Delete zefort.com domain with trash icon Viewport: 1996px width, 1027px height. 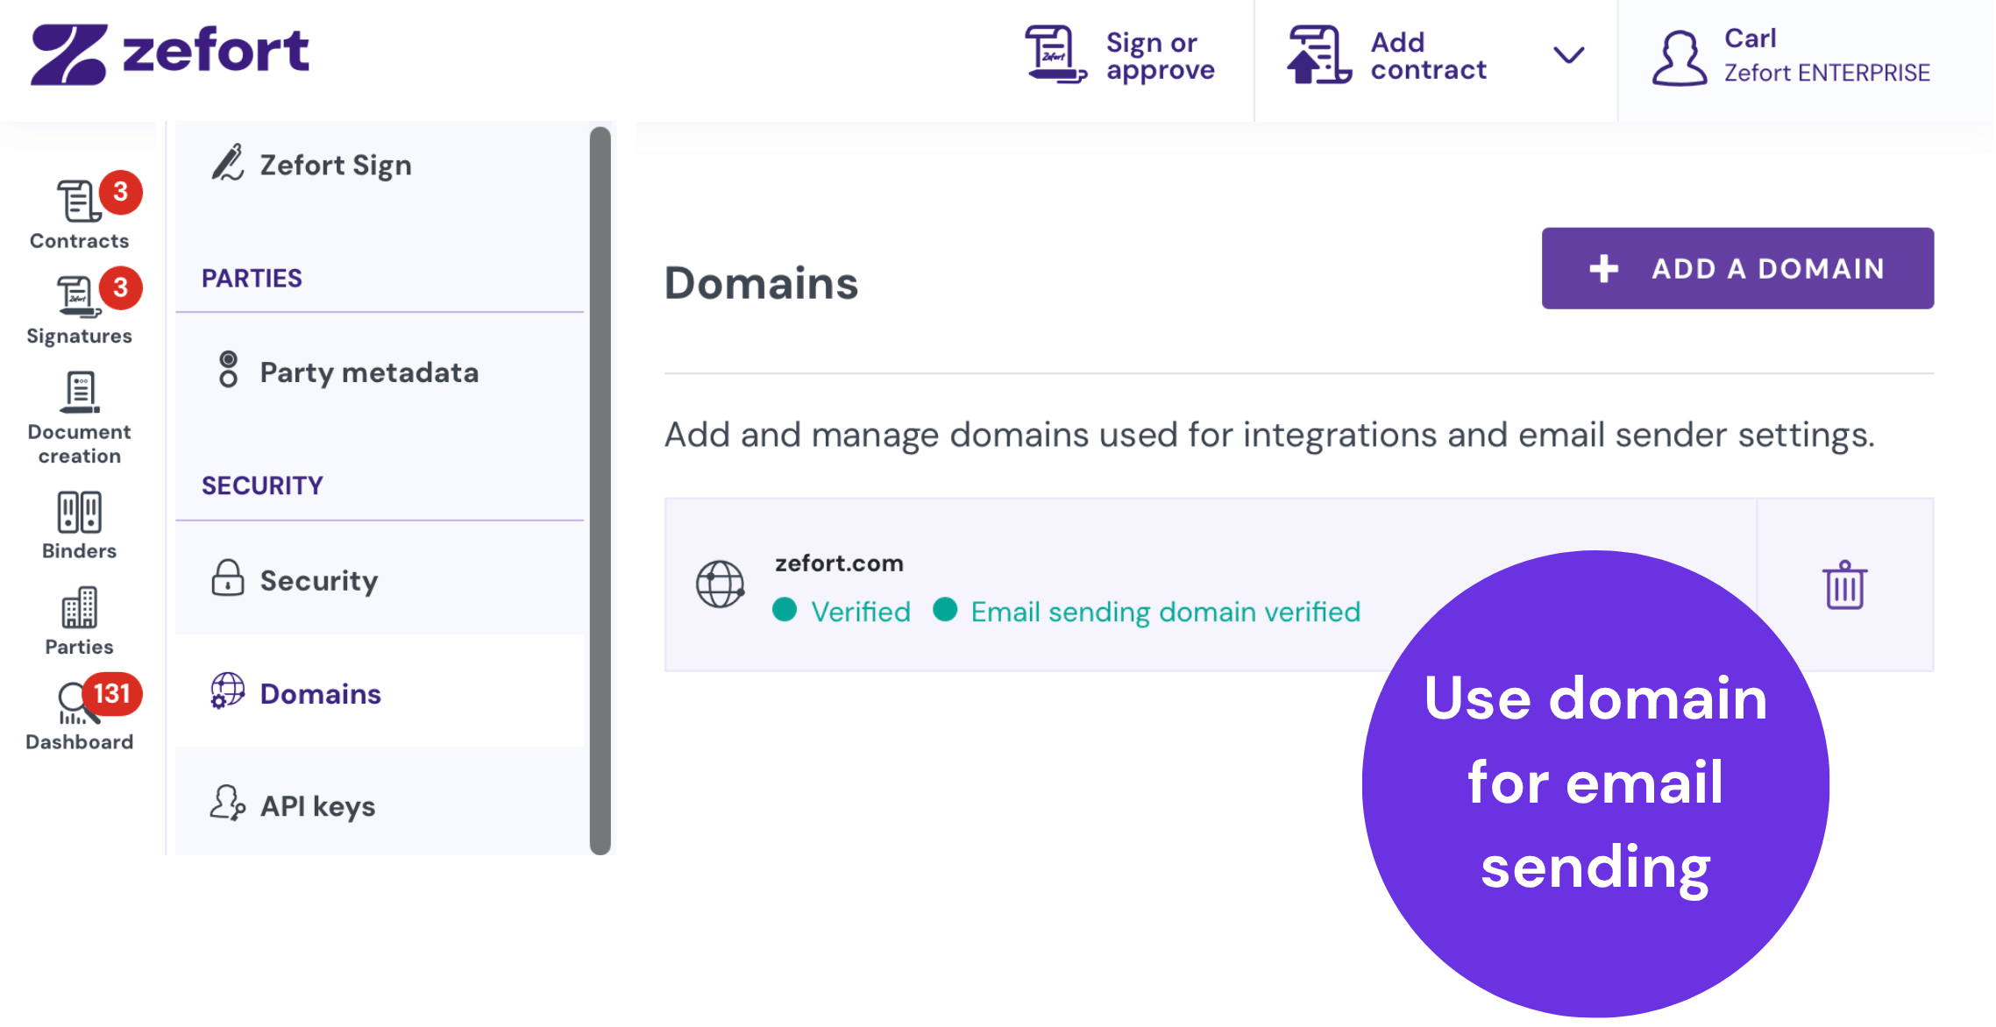coord(1844,584)
